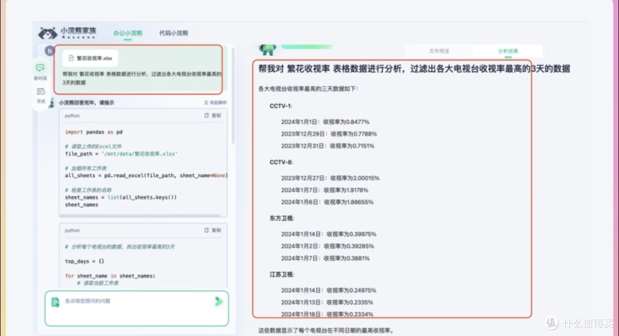Copy the second python block with top_days

pos(213,230)
